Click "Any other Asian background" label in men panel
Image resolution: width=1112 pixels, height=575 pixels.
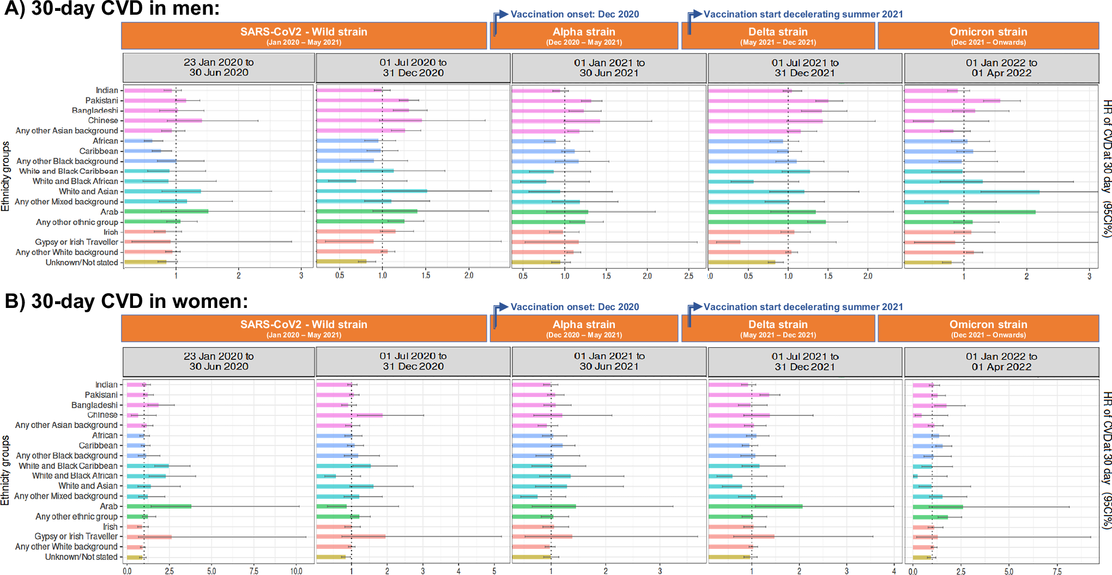pos(67,131)
